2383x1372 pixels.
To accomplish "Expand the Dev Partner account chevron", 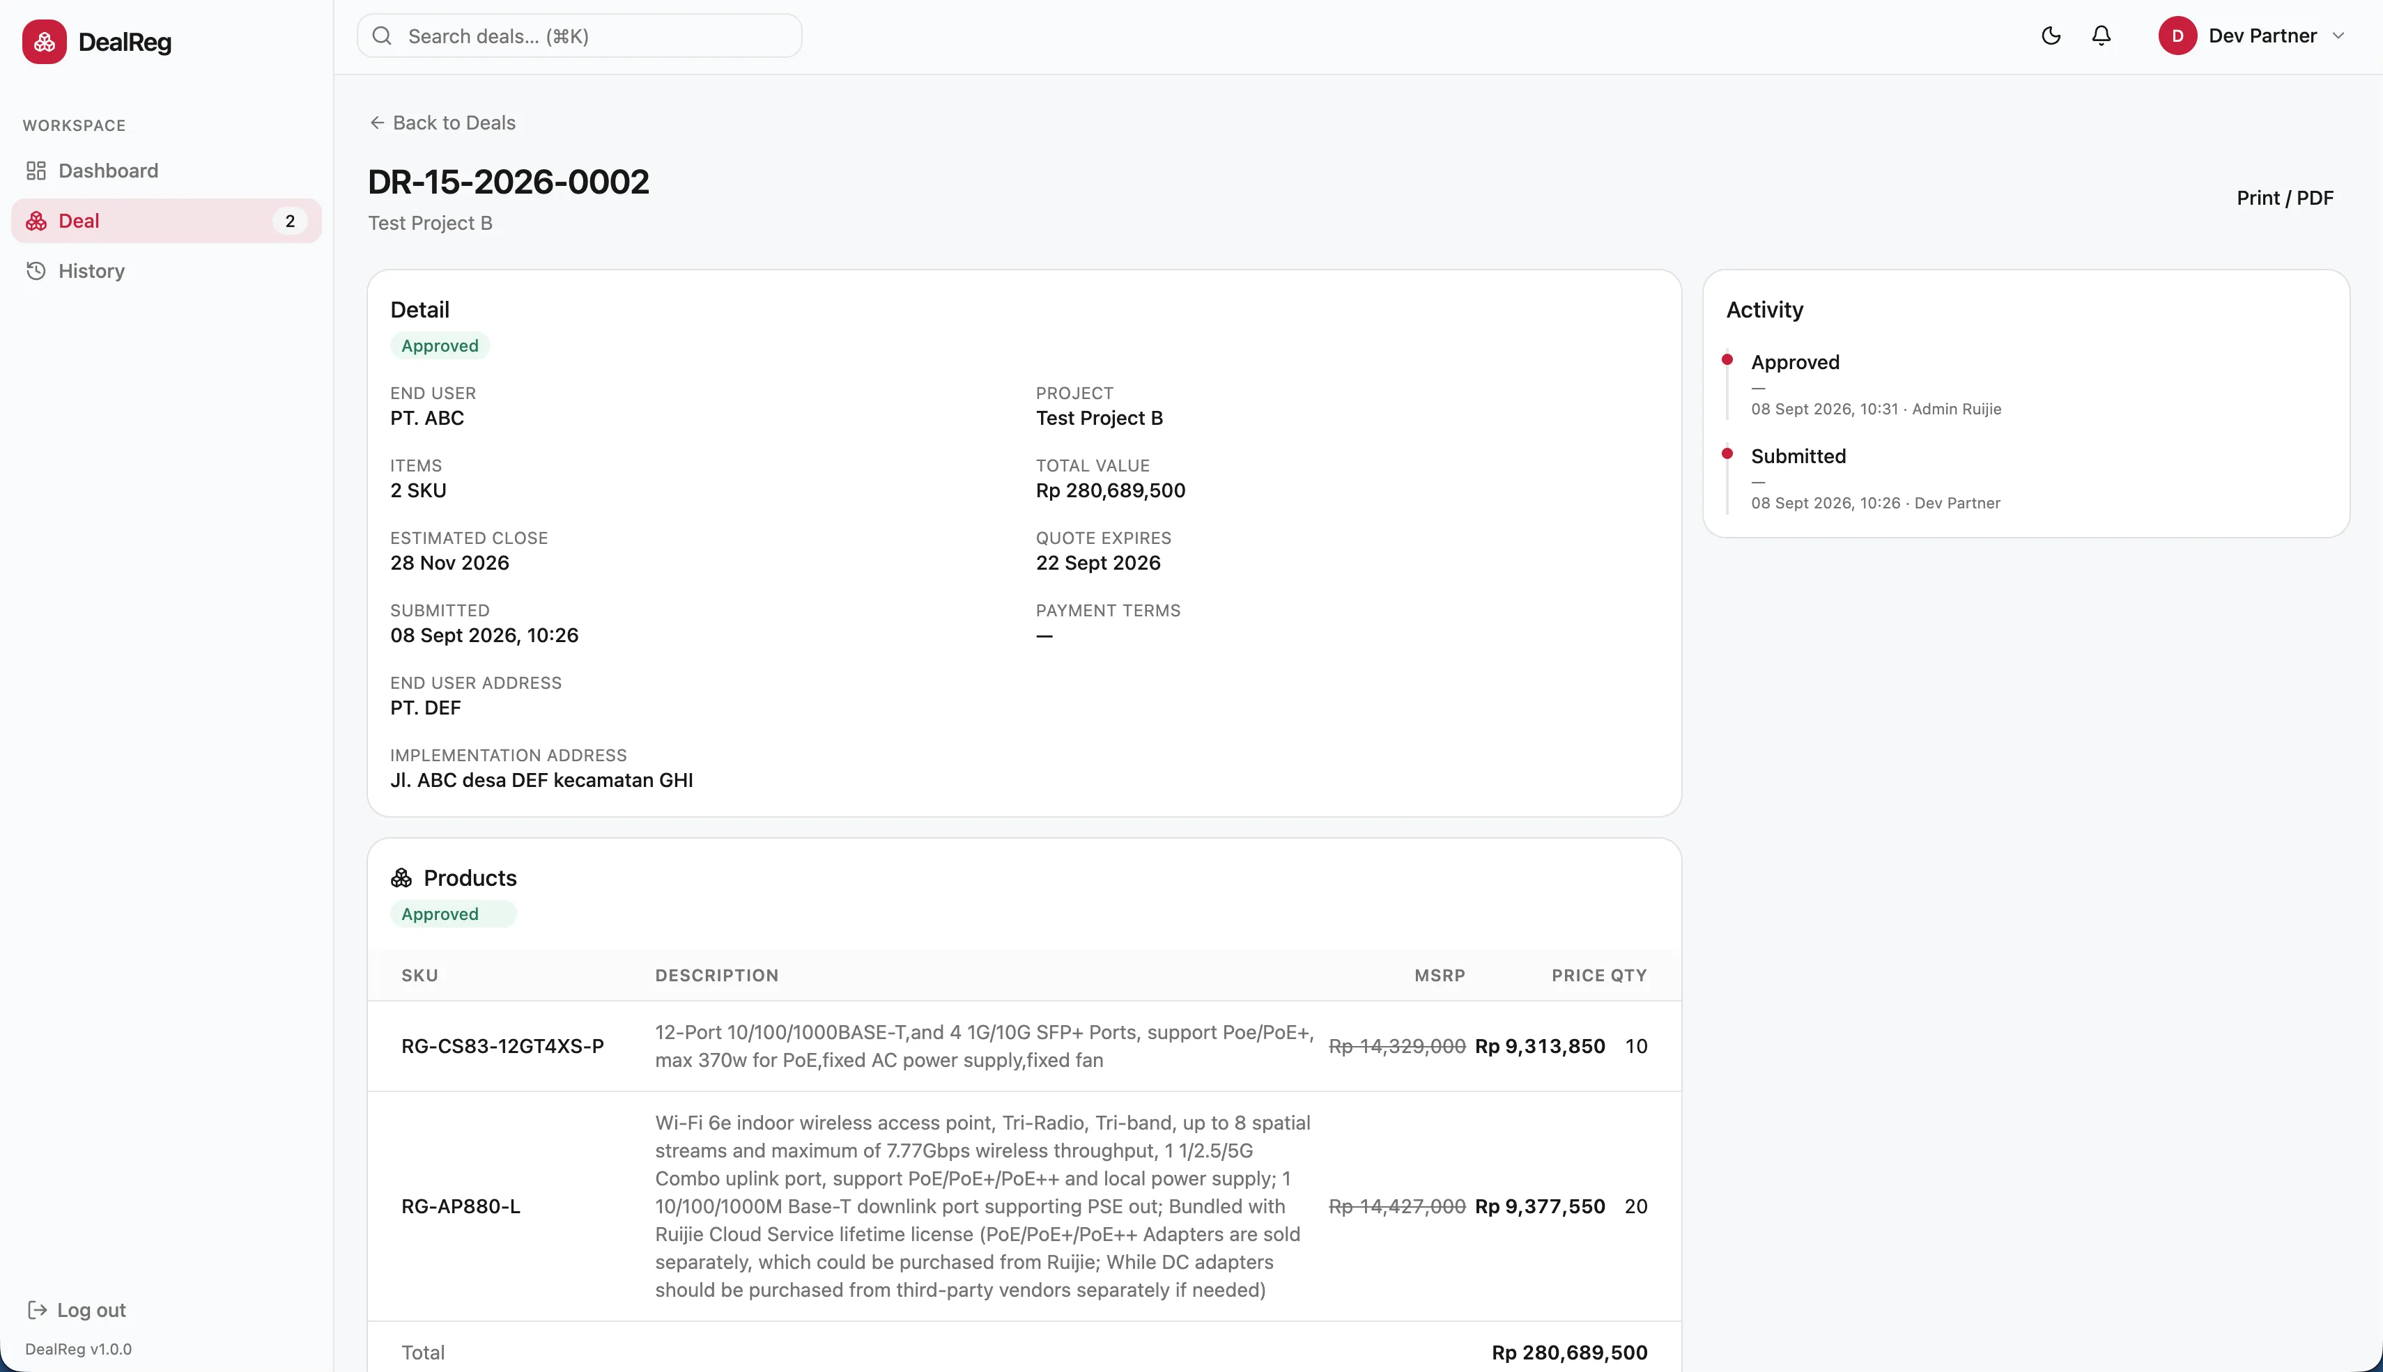I will point(2338,36).
